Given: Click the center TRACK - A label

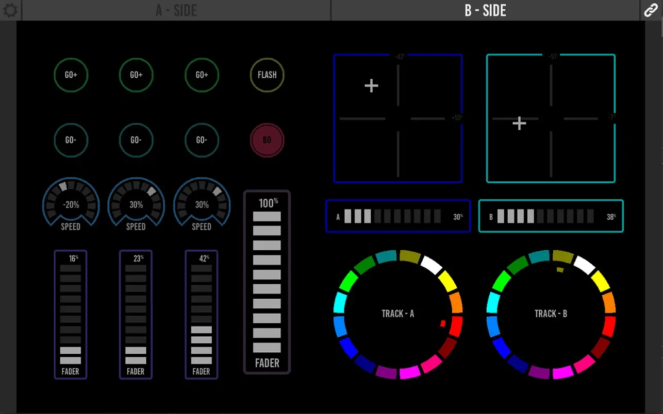Looking at the screenshot, I should (x=397, y=314).
